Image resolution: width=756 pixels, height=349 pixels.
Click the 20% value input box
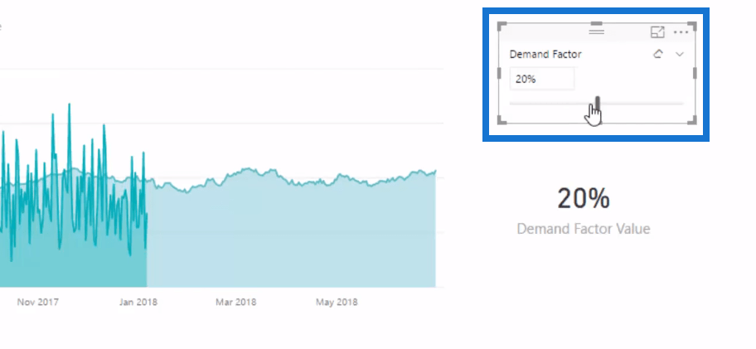[542, 79]
